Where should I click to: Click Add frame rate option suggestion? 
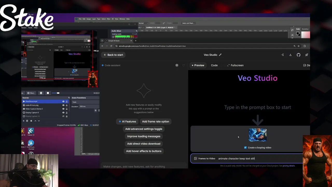156,122
